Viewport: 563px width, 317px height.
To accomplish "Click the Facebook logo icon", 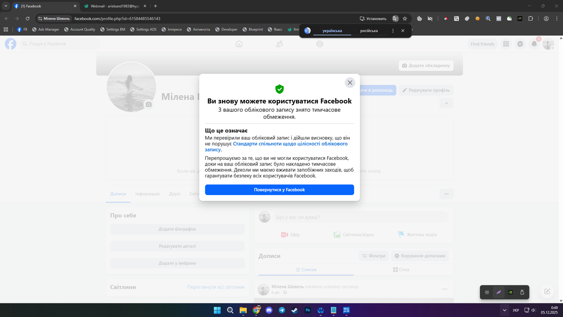I will click(11, 44).
